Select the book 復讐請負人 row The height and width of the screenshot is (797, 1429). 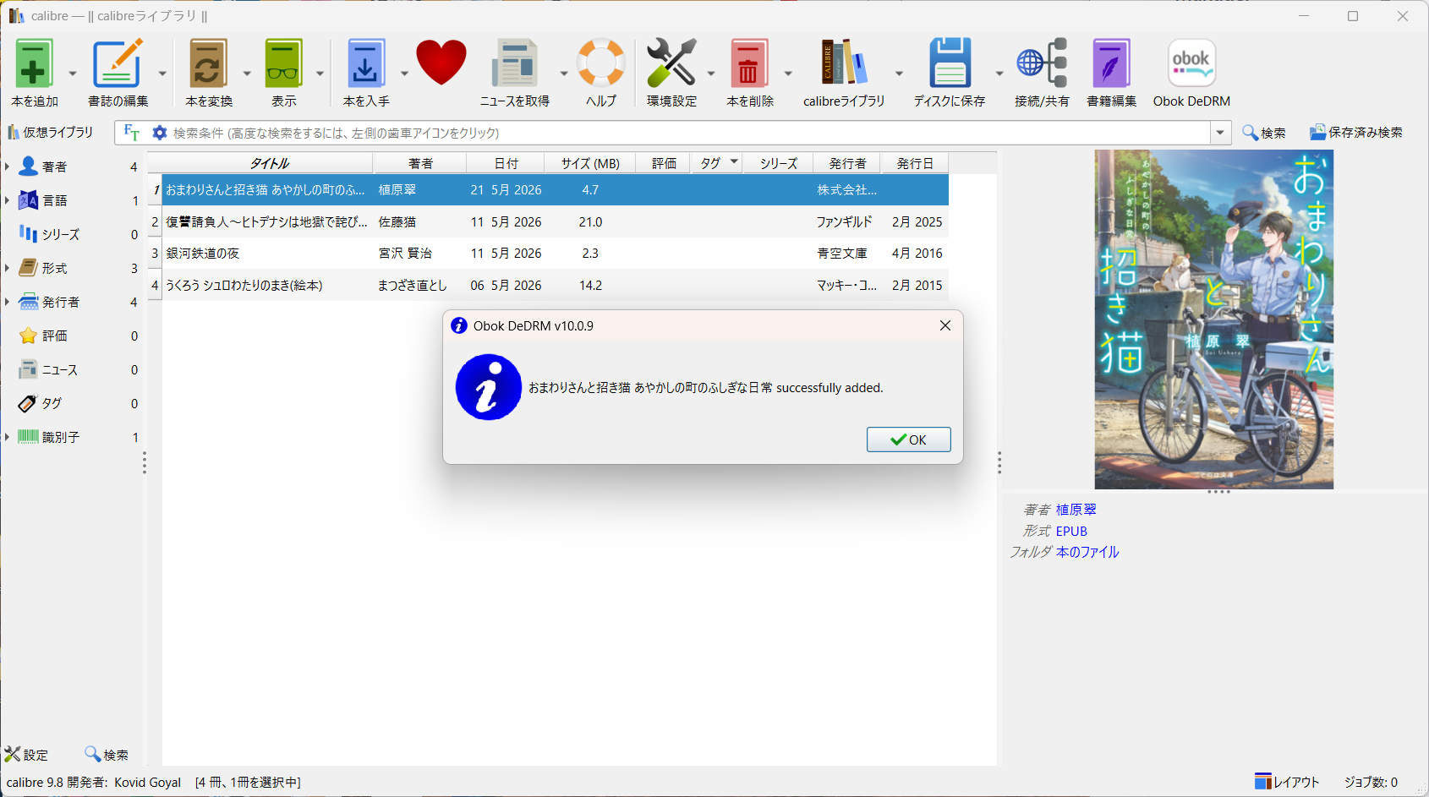556,221
